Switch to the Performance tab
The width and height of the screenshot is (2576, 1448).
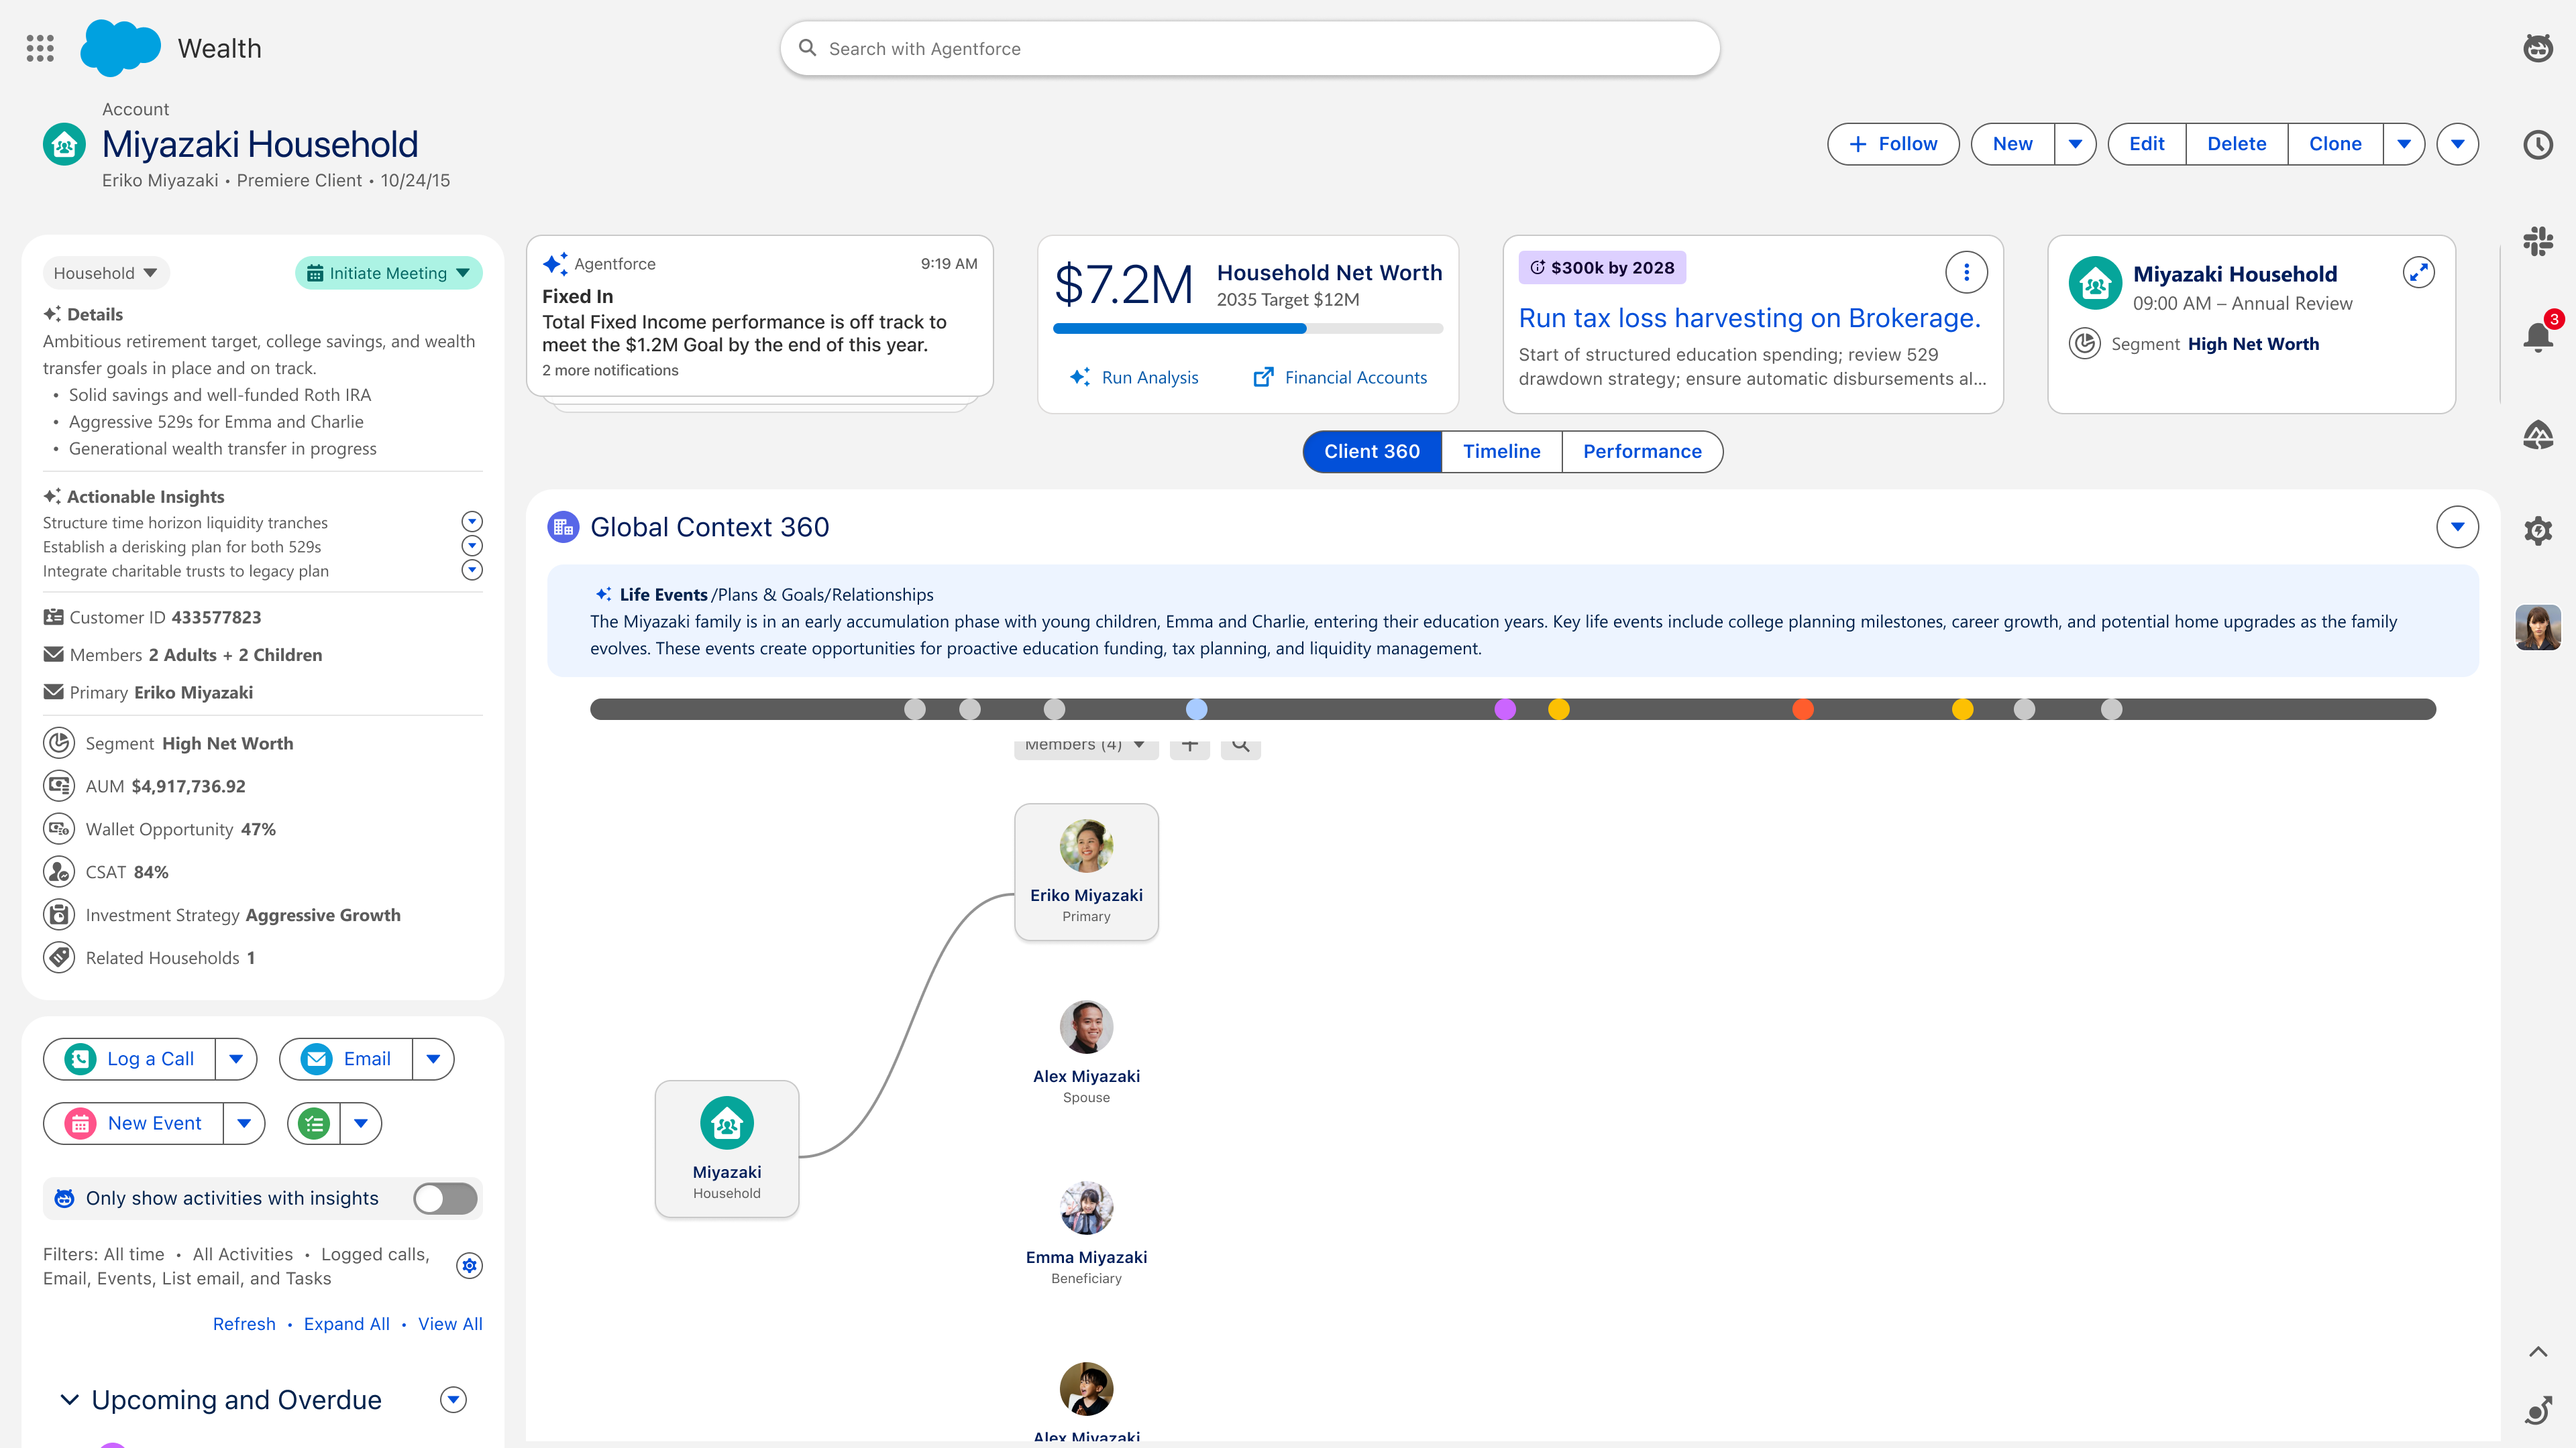(x=1642, y=452)
